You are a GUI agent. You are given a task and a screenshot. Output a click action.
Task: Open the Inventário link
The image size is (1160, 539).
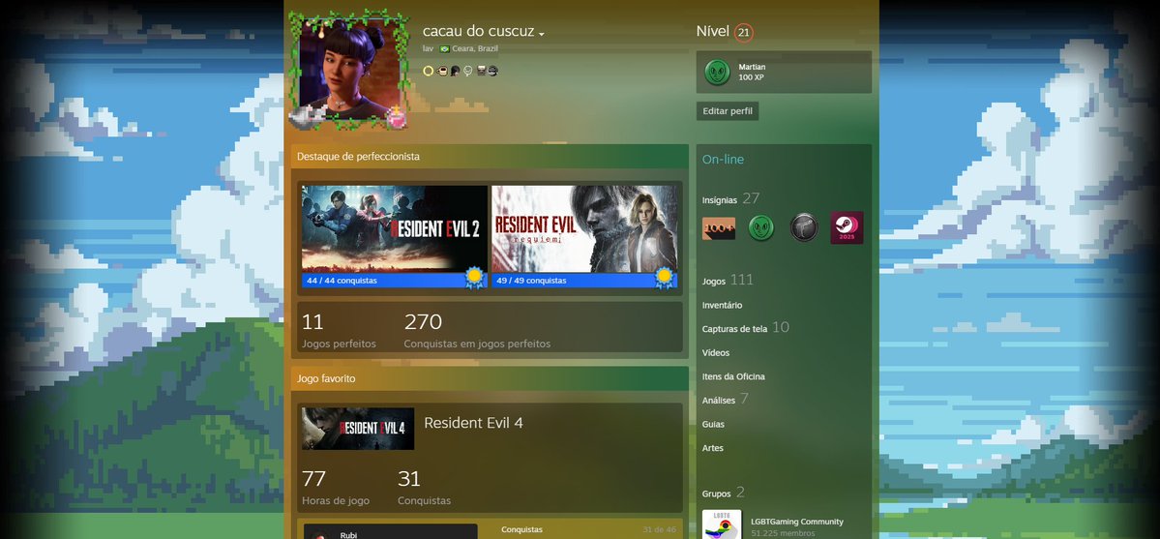(x=722, y=305)
